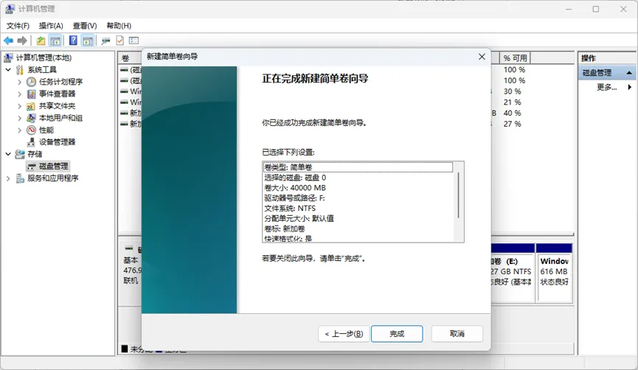
Task: Click the Forward arrow toolbar icon
Action: pos(22,41)
